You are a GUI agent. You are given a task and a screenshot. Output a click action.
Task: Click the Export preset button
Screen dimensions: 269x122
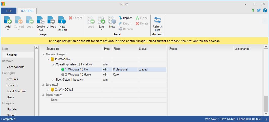pos(125,23)
